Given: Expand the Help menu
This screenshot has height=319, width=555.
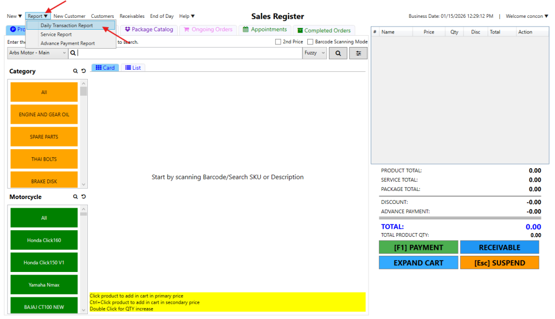Looking at the screenshot, I should pyautogui.click(x=187, y=16).
